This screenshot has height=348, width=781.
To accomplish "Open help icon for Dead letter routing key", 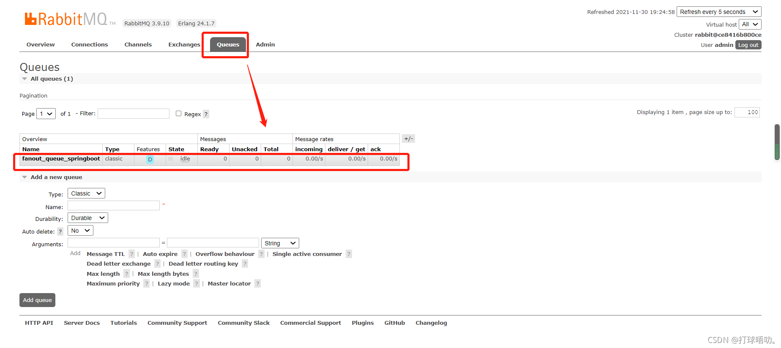I will click(x=245, y=264).
